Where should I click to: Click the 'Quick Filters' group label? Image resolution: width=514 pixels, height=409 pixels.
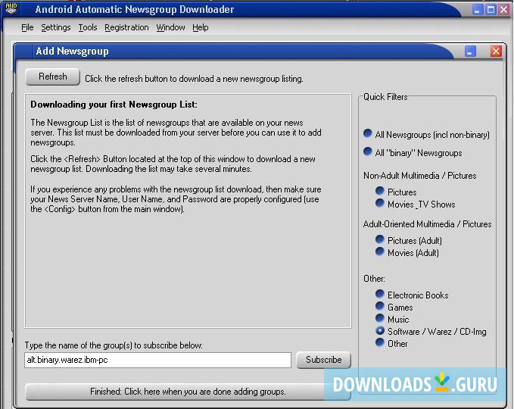pos(385,97)
